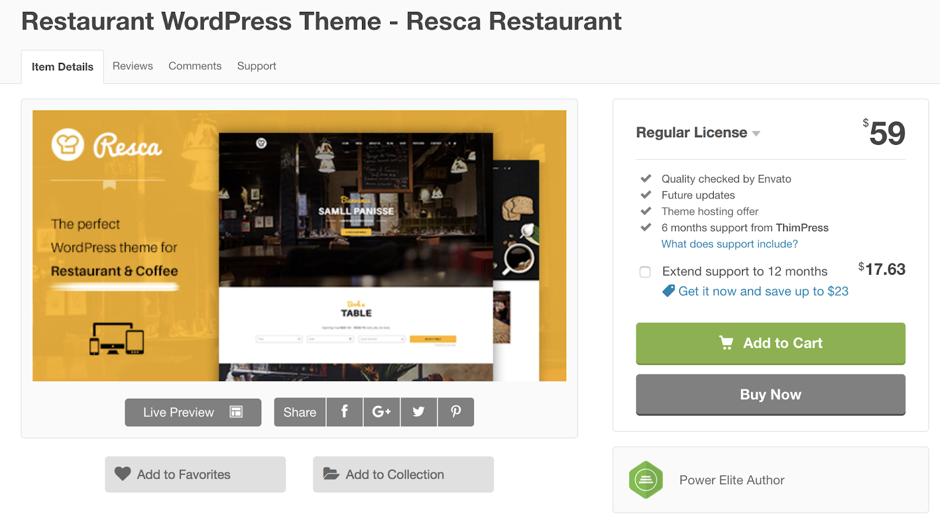Open the ThimPress author link
The height and width of the screenshot is (516, 940).
pyautogui.click(x=802, y=228)
